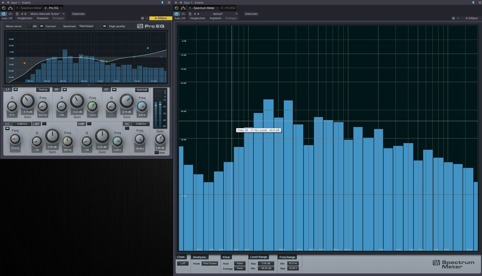Viewport: 482px width, 276px height.
Task: Open HF filter type Shelf 6dB dropdown
Action: coord(142,90)
